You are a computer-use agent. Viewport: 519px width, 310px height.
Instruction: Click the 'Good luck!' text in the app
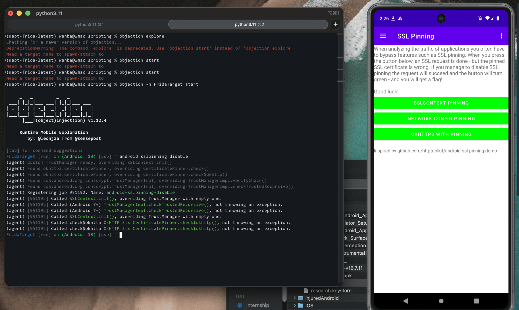[x=386, y=92]
